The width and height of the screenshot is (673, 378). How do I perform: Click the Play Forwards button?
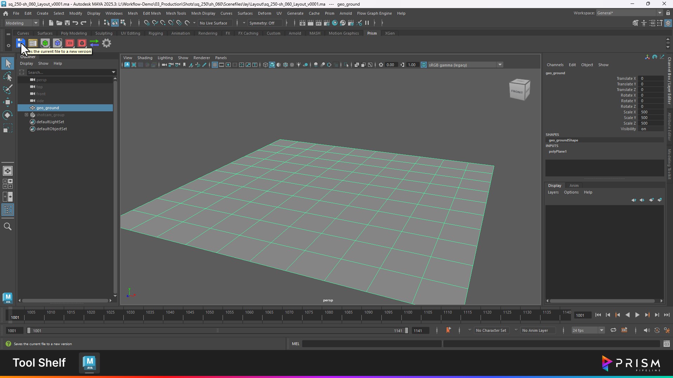(x=637, y=315)
